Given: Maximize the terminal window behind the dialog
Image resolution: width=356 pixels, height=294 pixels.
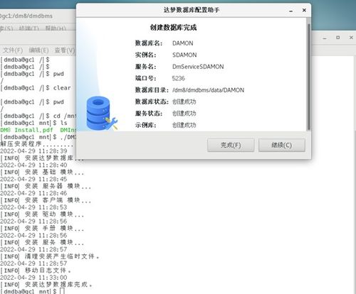Looking at the screenshot, I should click(338, 38).
